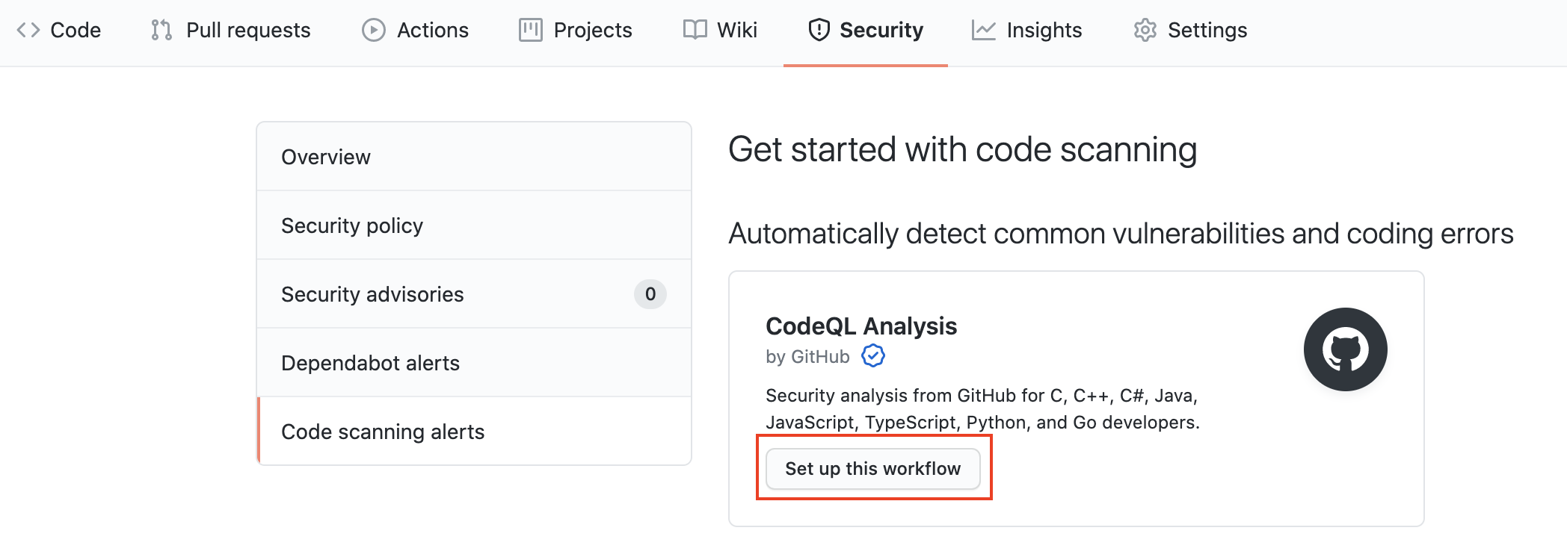Image resolution: width=1567 pixels, height=560 pixels.
Task: Click the Pull requests branch icon
Action: point(161,30)
